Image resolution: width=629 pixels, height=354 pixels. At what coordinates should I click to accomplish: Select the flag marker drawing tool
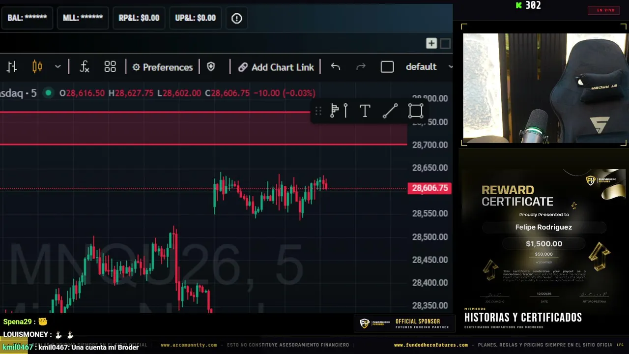(339, 111)
